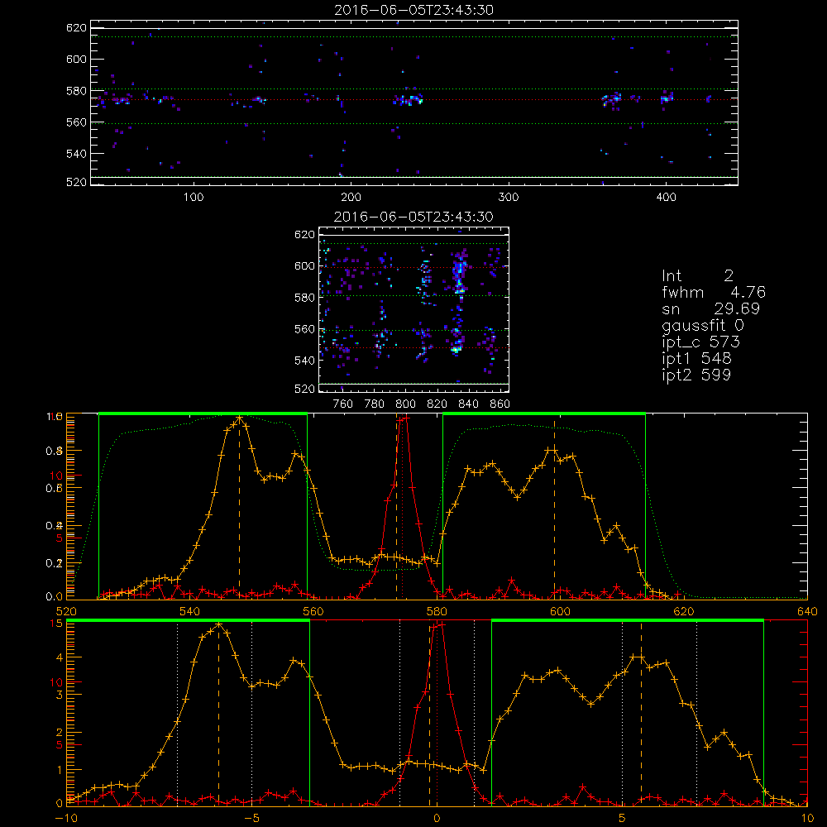Click the x-axis label 640 of the upper profile plot
Screen dimensions: 827x827
tap(807, 611)
